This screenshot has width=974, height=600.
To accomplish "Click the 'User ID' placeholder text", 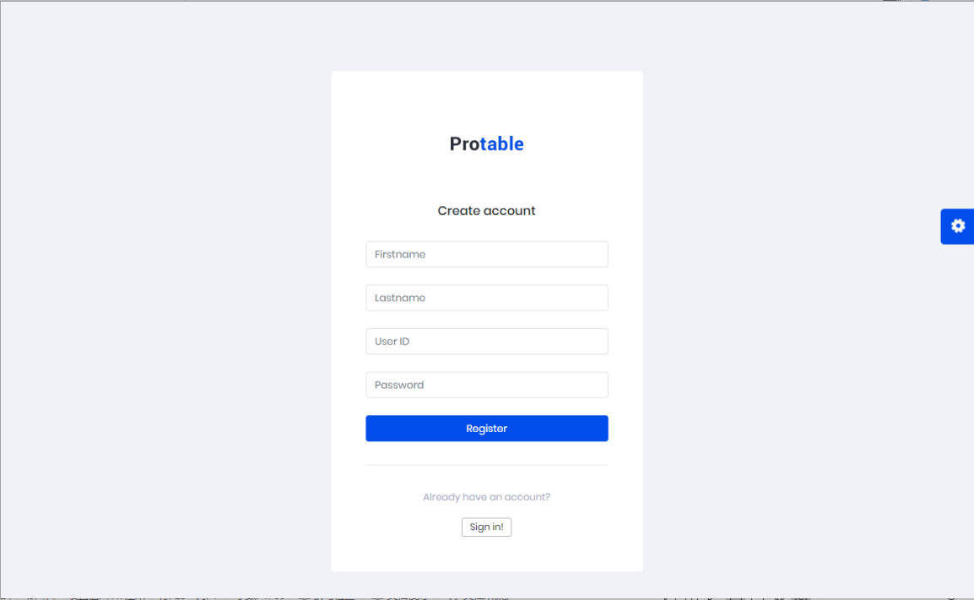I will point(392,341).
